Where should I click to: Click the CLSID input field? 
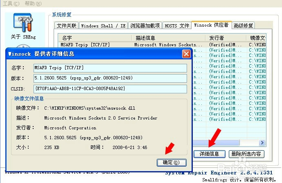110,89
